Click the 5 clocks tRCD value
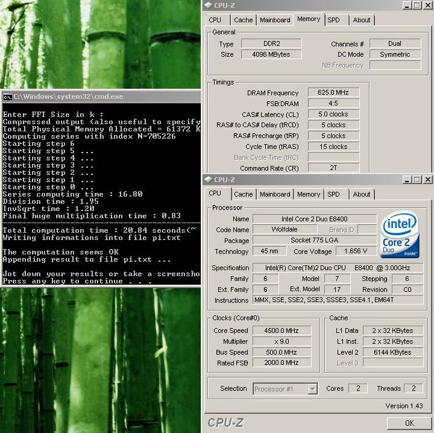Image resolution: width=434 pixels, height=433 pixels. pyautogui.click(x=333, y=125)
